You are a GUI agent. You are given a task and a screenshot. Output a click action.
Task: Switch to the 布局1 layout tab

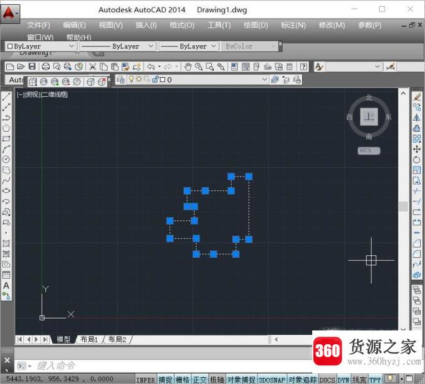[89, 339]
